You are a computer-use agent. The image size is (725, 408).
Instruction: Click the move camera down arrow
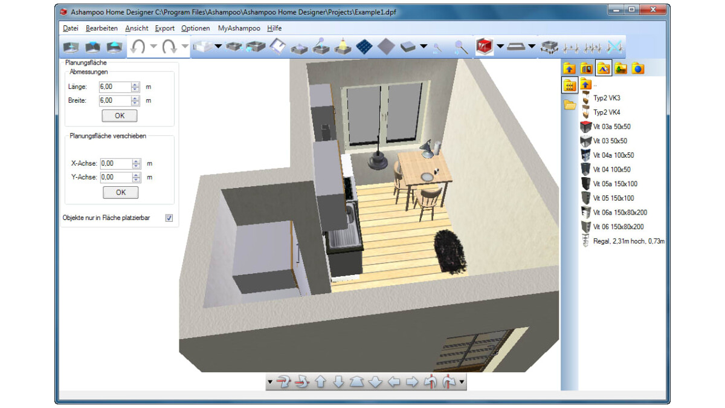(x=339, y=382)
